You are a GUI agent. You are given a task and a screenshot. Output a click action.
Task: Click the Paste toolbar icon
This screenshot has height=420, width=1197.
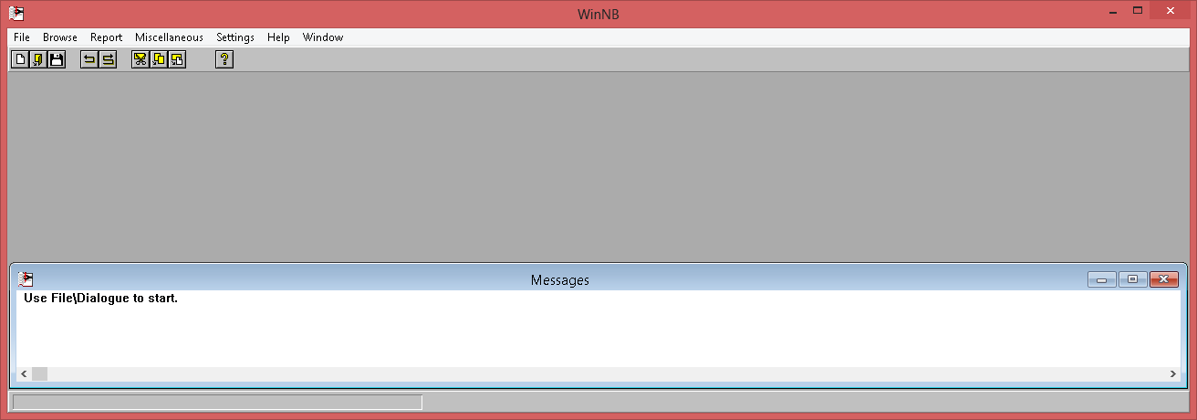tap(177, 59)
